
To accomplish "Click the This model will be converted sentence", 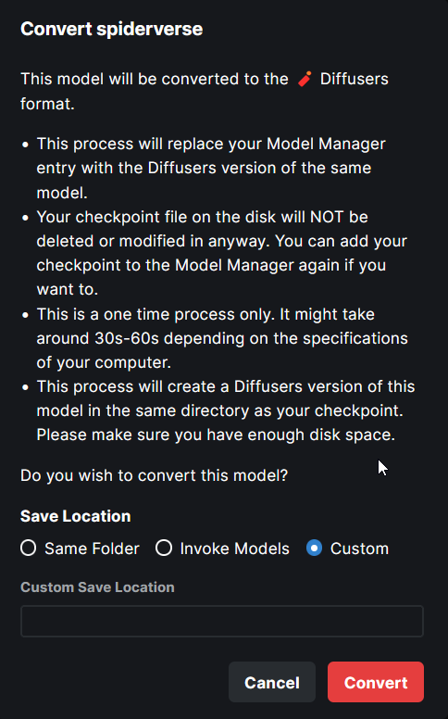I will pos(205,91).
